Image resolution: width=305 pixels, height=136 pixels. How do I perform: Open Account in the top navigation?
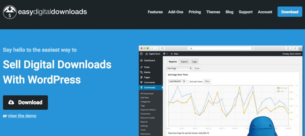pos(265,12)
